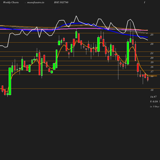Click the price axis label 20
Viewport: 160px width, 160px height.
(152, 58)
